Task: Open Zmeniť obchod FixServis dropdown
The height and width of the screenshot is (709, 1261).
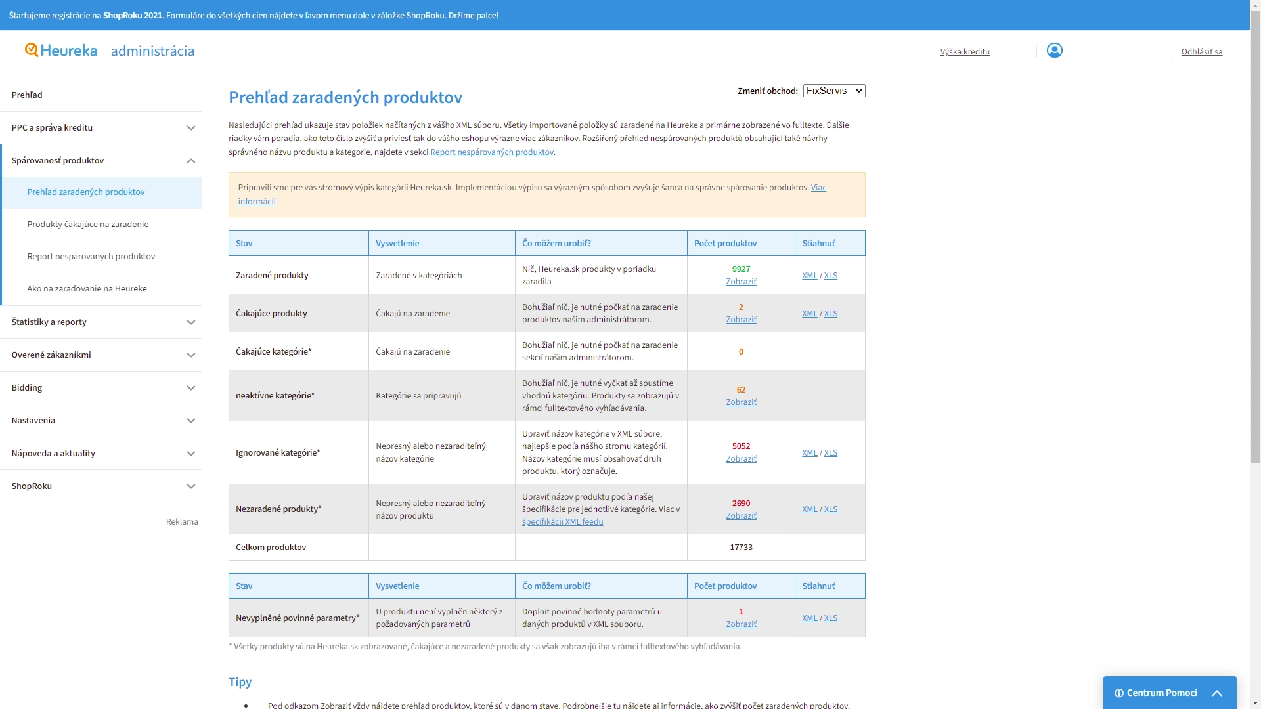Action: click(834, 91)
